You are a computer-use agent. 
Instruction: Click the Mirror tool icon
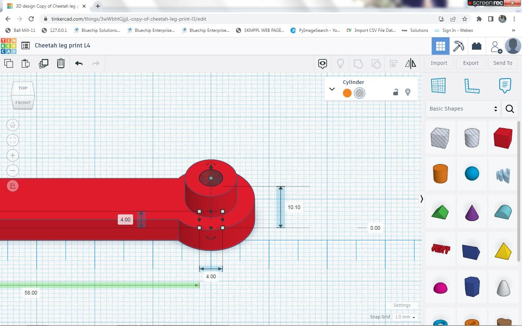(x=411, y=64)
